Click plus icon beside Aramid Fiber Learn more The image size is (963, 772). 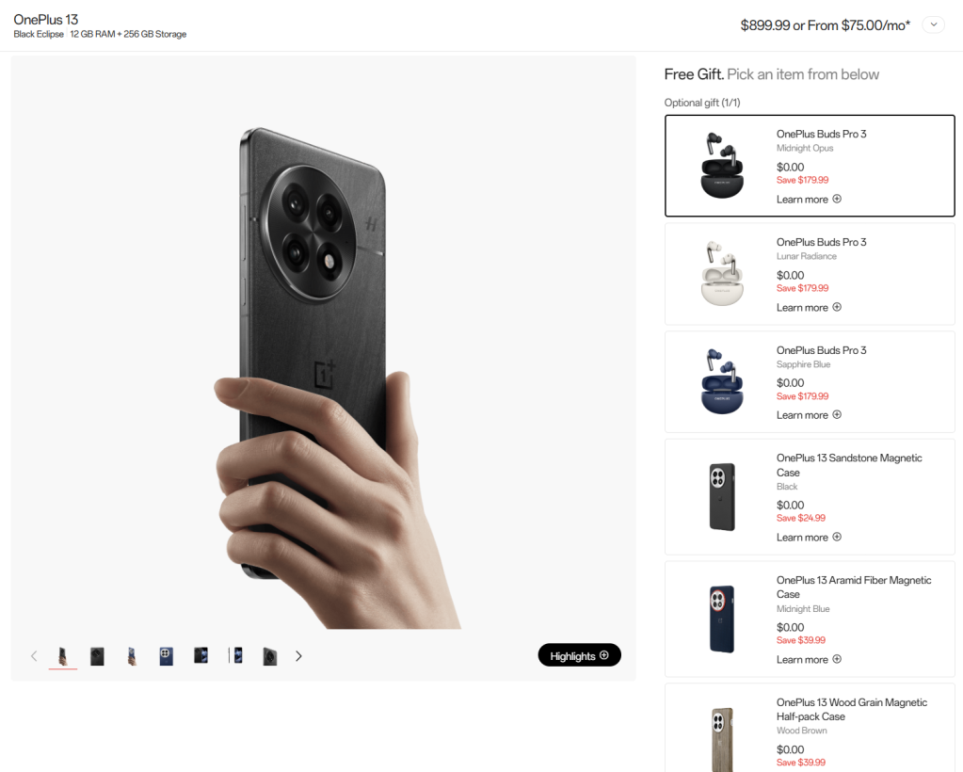(x=837, y=659)
